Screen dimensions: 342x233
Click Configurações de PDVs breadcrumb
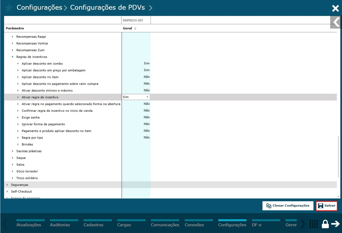click(108, 8)
